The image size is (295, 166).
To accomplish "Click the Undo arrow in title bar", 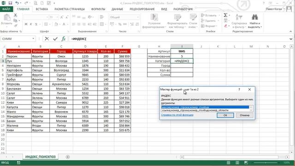I will point(17,3).
